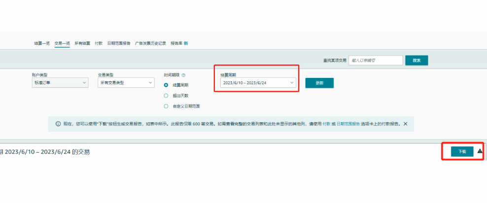487x203 pixels.
Task: Follow the 付款 link in the notice
Action: coord(326,124)
